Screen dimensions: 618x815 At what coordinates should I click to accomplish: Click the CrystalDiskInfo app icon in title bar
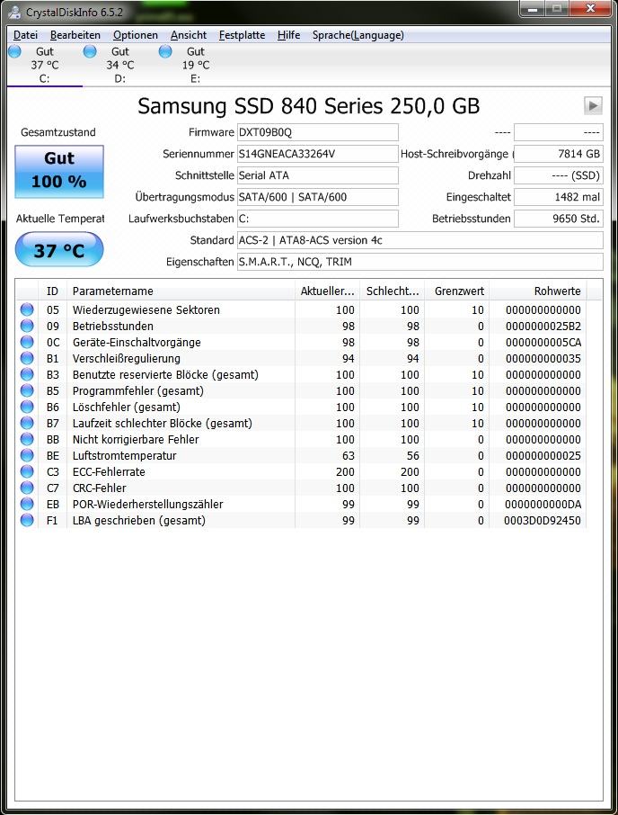[14, 12]
